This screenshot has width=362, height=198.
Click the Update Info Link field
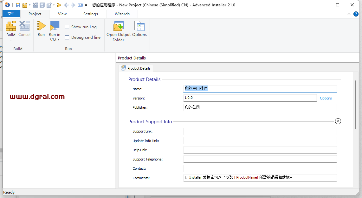260,140
